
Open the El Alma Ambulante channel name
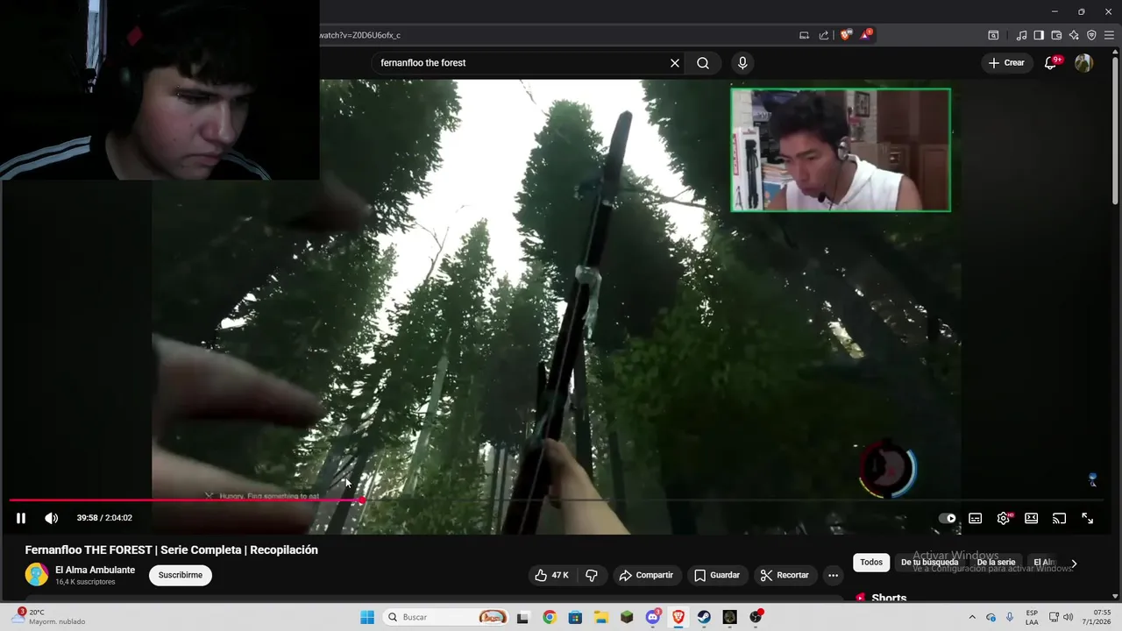point(96,570)
